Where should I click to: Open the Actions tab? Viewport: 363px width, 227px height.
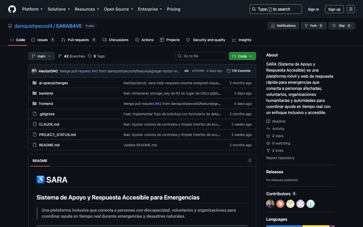pos(144,40)
